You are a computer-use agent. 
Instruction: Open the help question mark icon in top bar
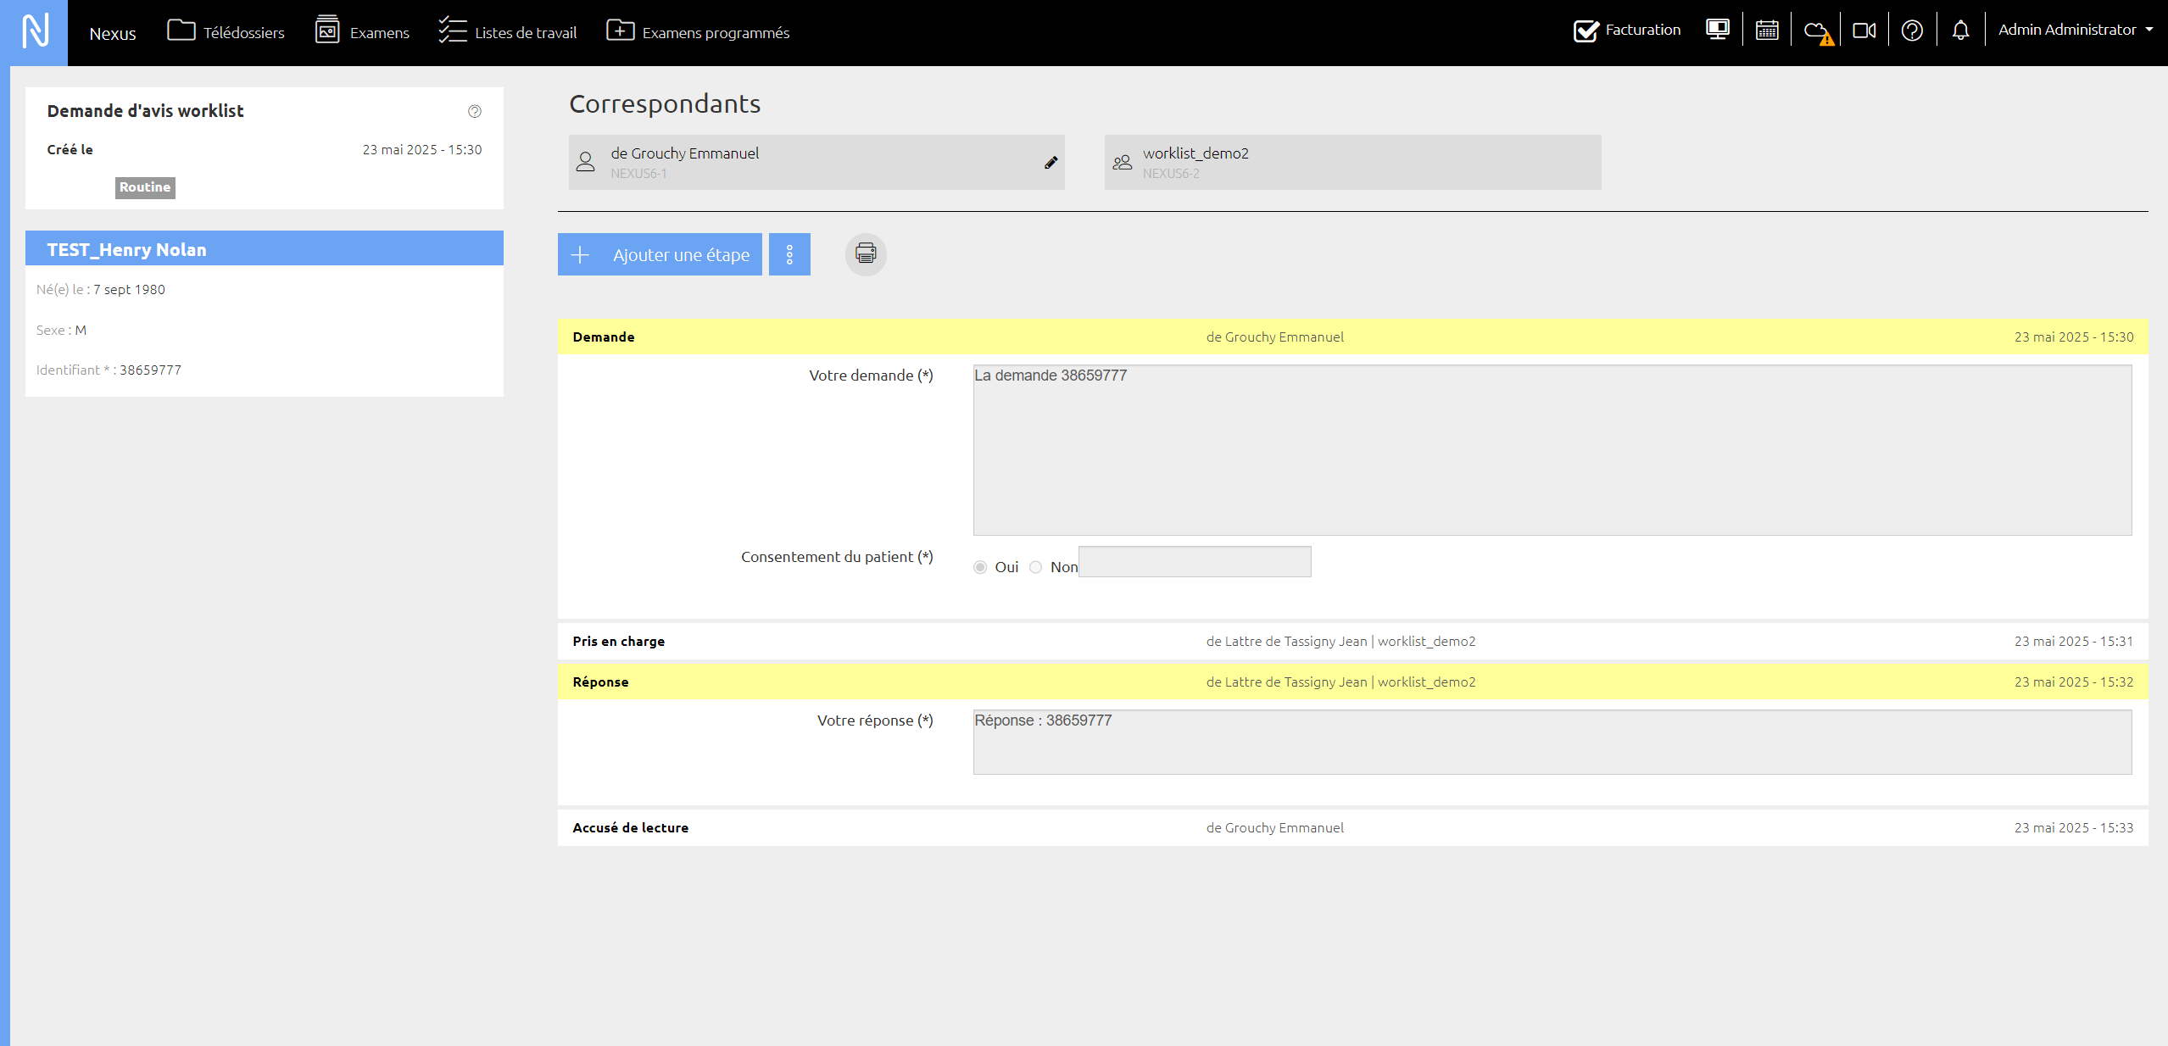pyautogui.click(x=1912, y=31)
